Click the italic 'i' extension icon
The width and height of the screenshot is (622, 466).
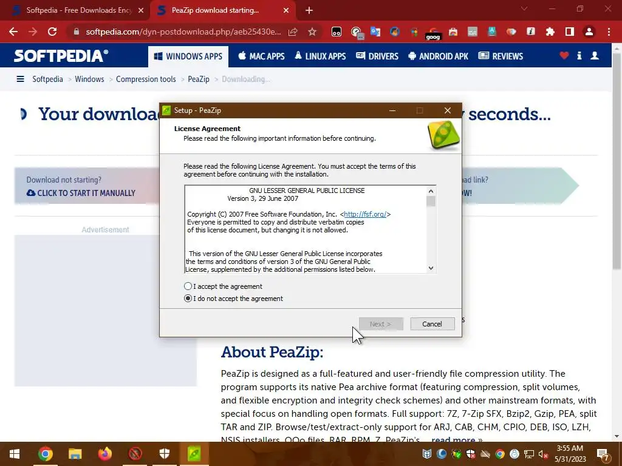pos(530,32)
